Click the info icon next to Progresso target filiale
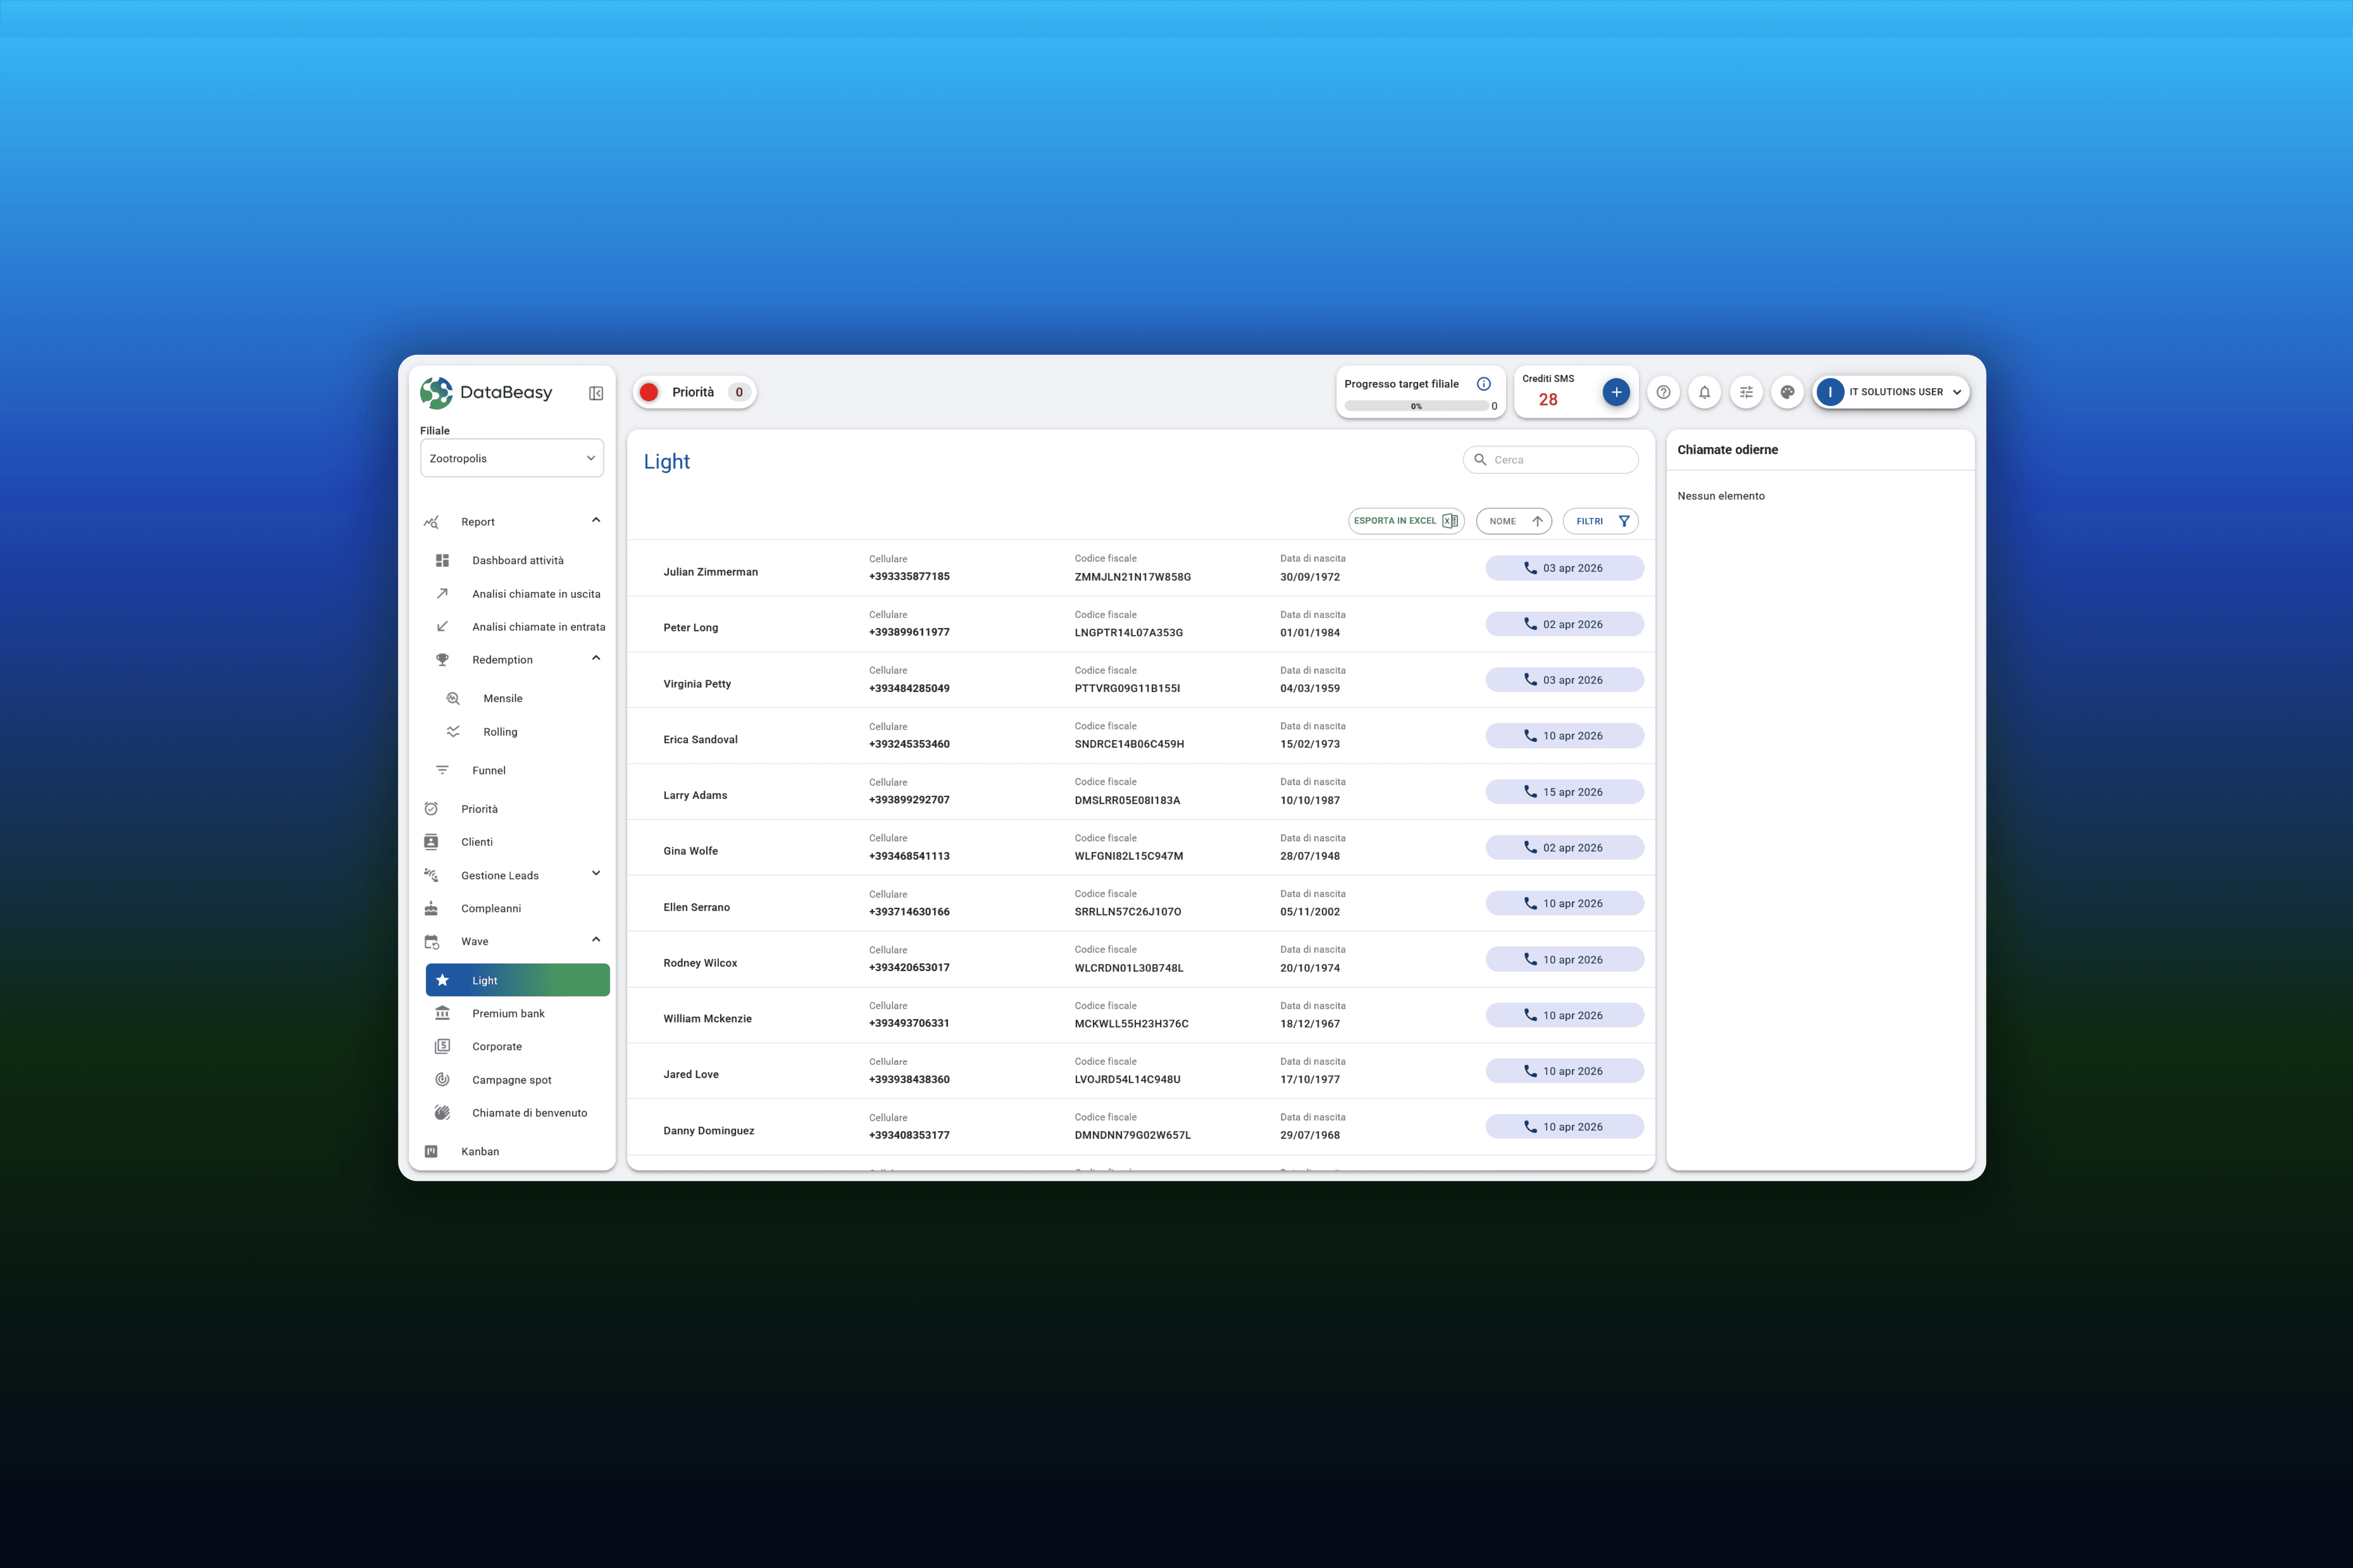This screenshot has height=1568, width=2353. coord(1483,384)
